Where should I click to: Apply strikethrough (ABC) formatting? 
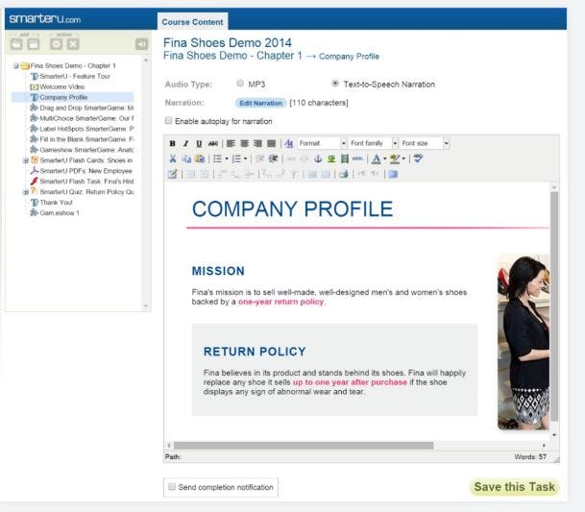(x=213, y=143)
